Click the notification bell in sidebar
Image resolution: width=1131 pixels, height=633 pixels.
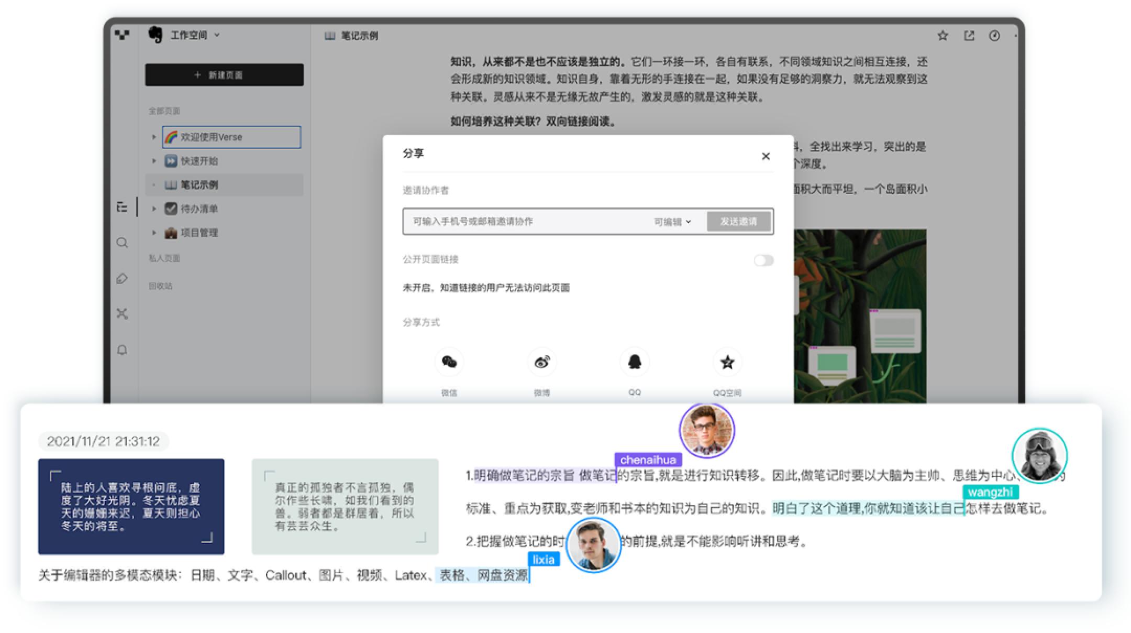click(122, 350)
